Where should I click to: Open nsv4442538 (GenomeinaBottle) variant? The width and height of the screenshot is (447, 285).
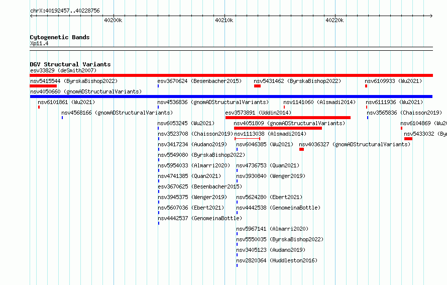coord(279,208)
